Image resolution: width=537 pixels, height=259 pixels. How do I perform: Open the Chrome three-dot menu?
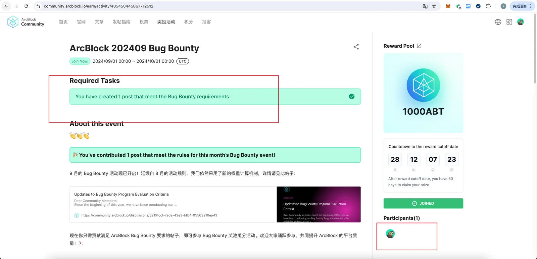pyautogui.click(x=531, y=6)
